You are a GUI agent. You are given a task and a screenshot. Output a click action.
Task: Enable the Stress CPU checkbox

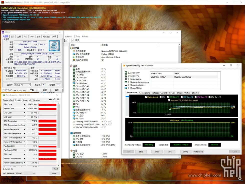tap(129, 73)
